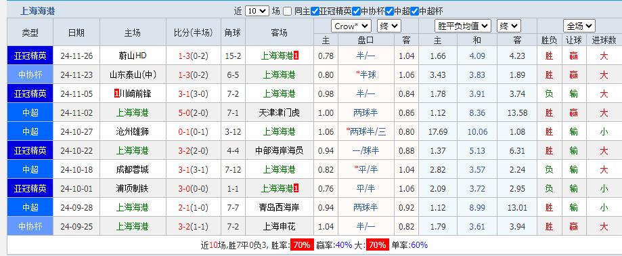Open the 山东泰山(中) team link
This screenshot has height=256, width=622.
click(133, 74)
